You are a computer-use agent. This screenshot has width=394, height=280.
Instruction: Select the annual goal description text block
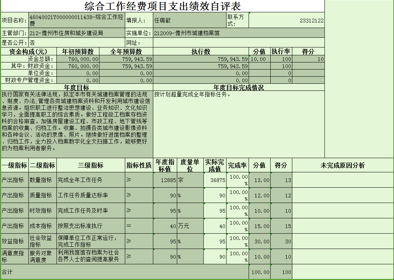click(77, 124)
